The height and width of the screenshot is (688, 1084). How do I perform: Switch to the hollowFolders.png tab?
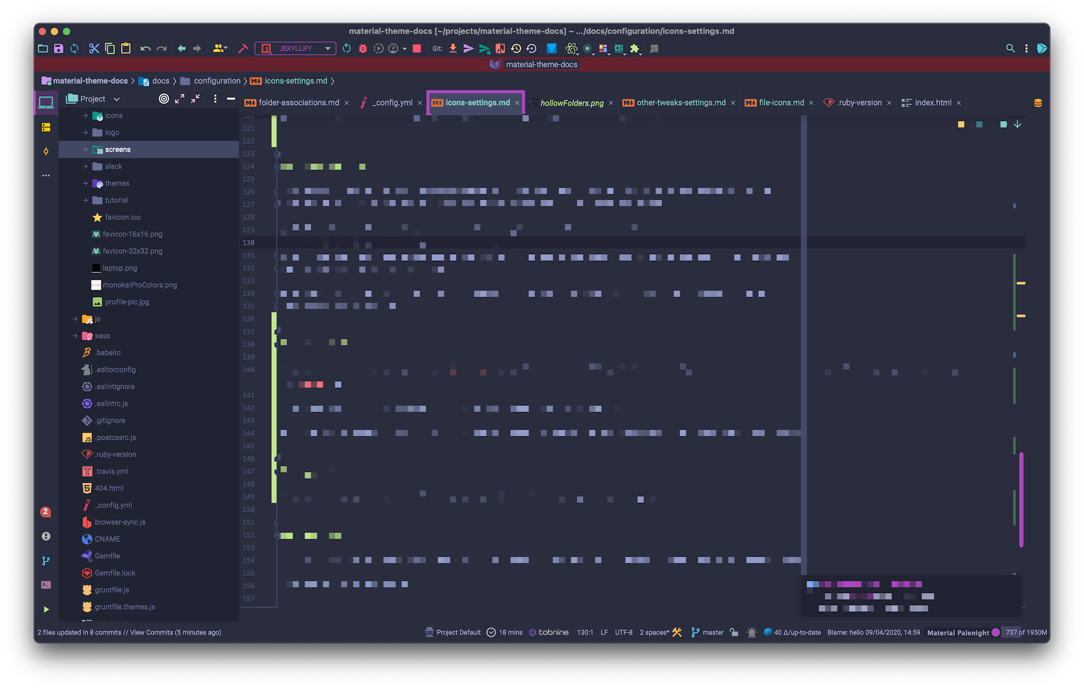pos(572,102)
